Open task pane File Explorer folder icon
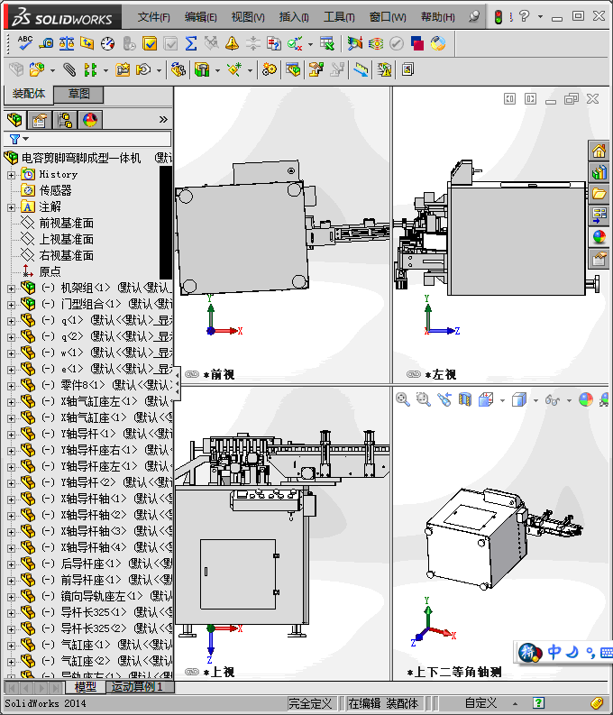613x715 pixels. [x=599, y=194]
